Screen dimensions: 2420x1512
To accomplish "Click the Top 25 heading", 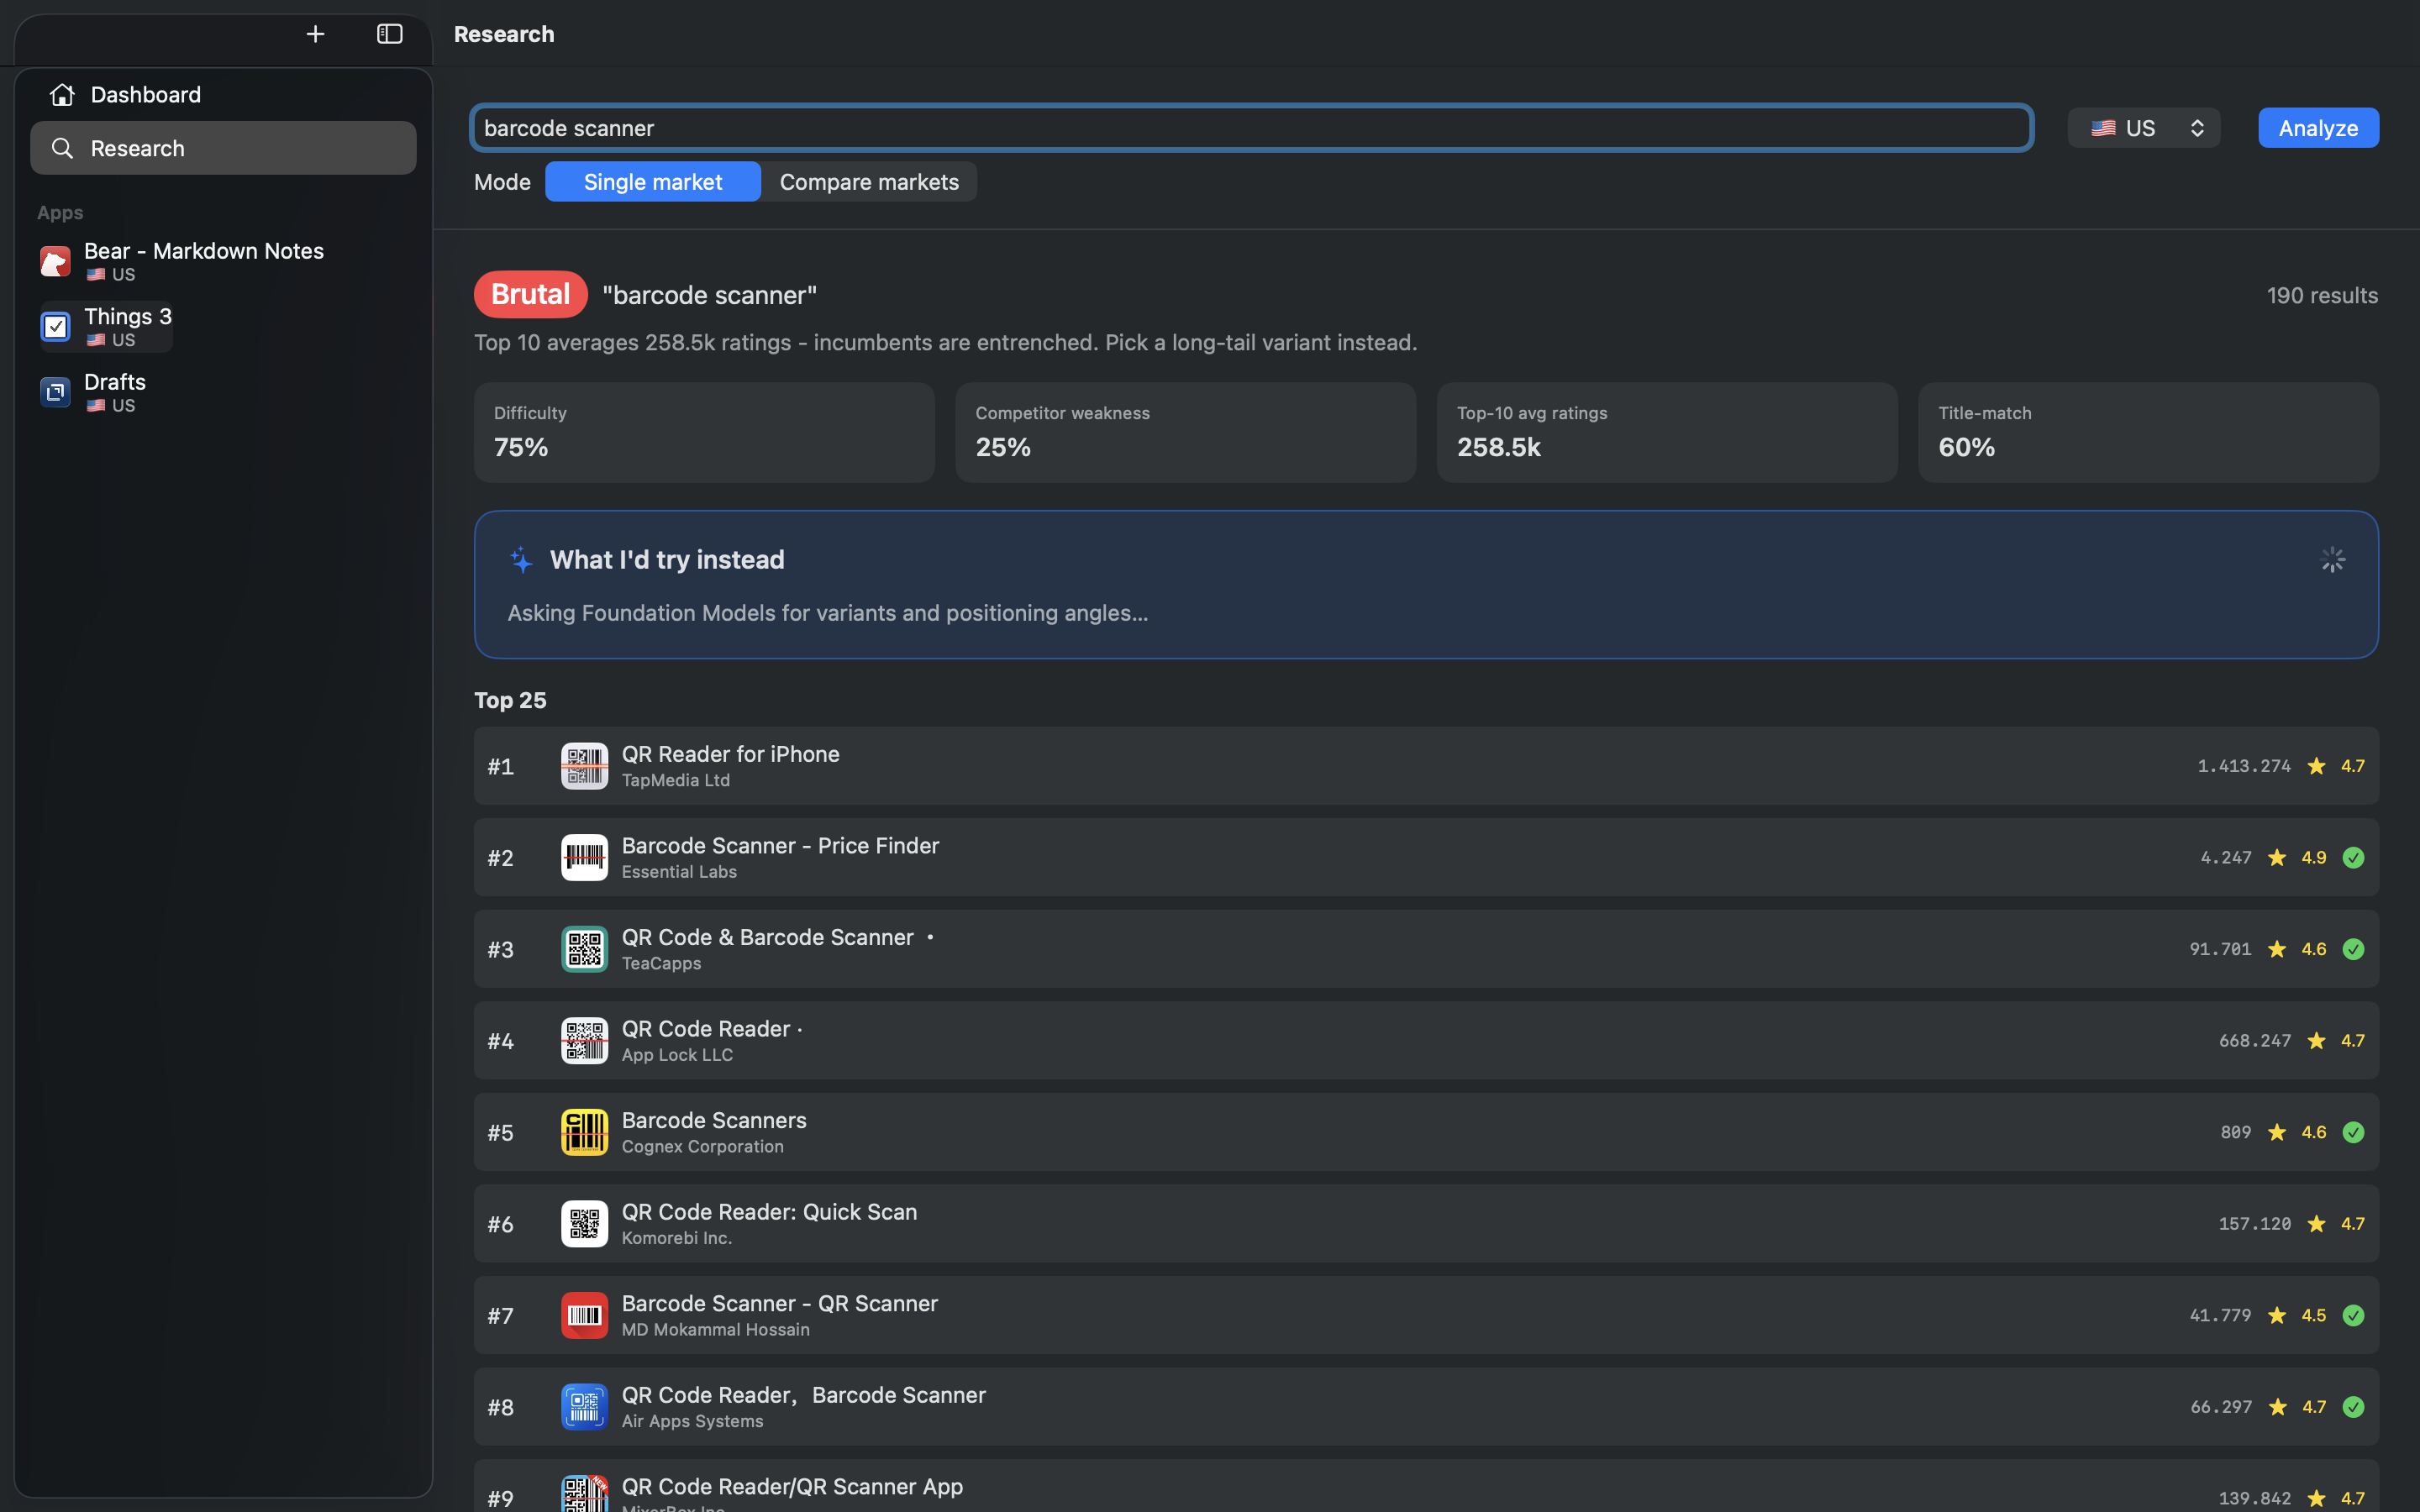I will click(x=510, y=700).
